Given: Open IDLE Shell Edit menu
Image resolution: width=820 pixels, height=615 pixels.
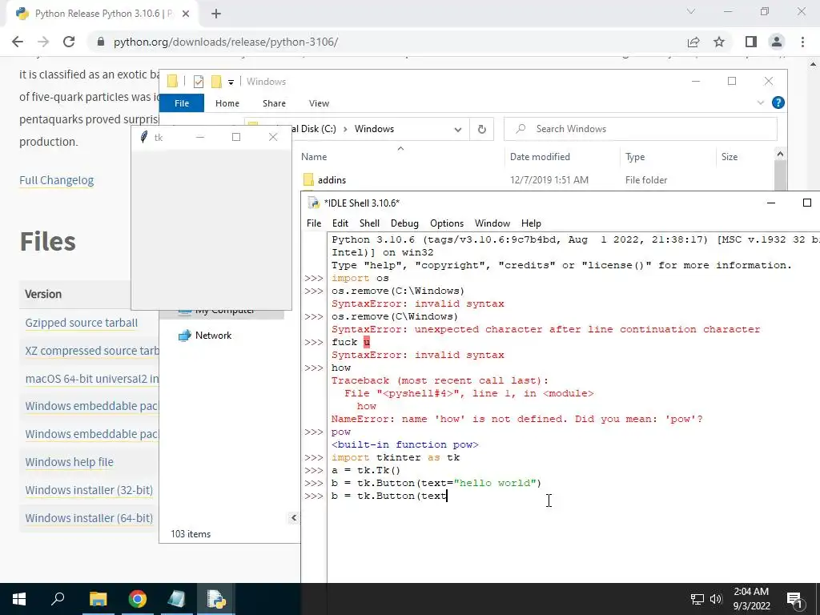Looking at the screenshot, I should (340, 223).
